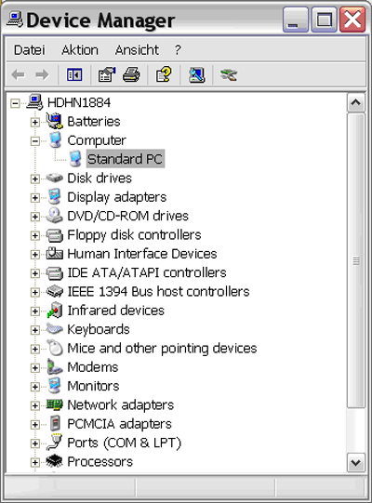Image resolution: width=372 pixels, height=503 pixels.
Task: Open the Ansicht menu
Action: (137, 50)
